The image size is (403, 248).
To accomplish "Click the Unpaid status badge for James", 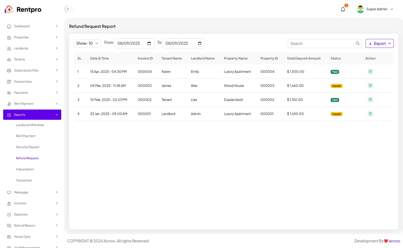I will coord(336,86).
